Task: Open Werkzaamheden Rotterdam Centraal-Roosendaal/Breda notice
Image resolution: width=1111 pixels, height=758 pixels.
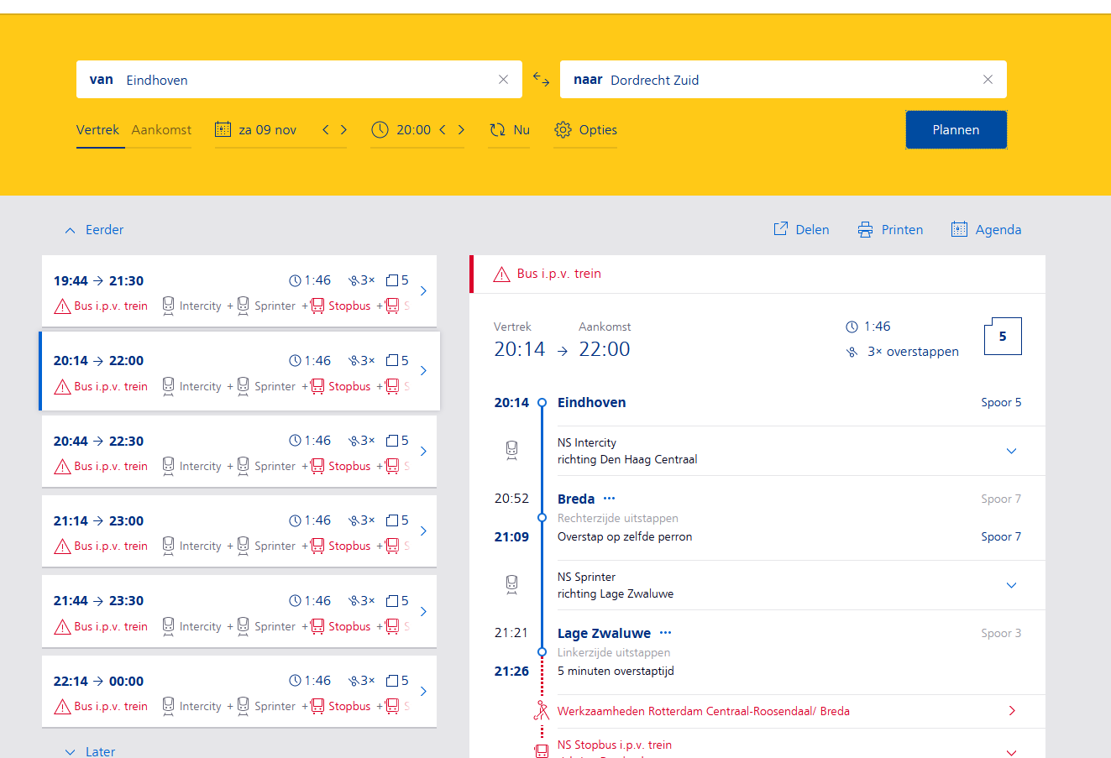Action: 801,711
